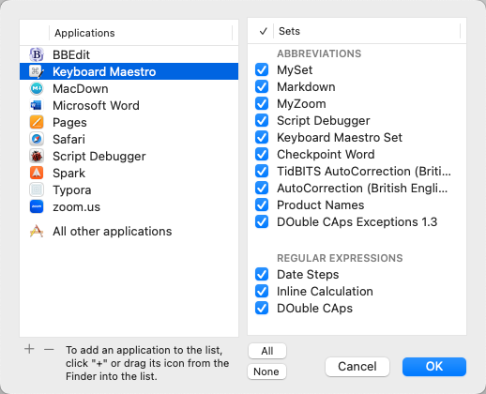Click the Inline Calculation set name
Screen dimensions: 486x394
325,292
